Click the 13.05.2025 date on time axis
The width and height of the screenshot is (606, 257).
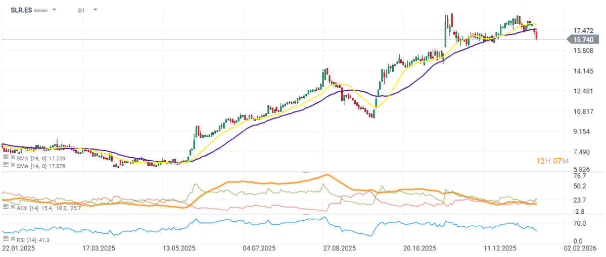(x=180, y=248)
